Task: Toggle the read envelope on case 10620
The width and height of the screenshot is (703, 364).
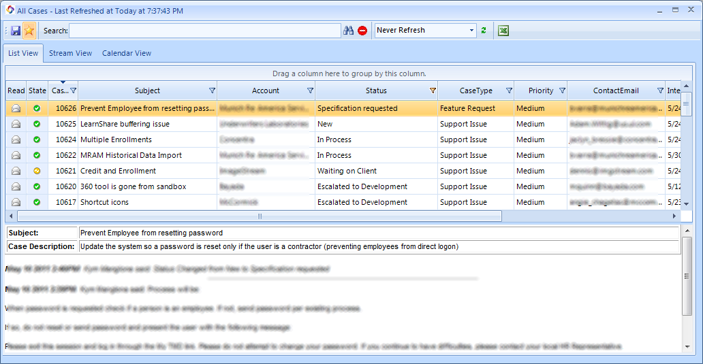Action: (x=16, y=186)
